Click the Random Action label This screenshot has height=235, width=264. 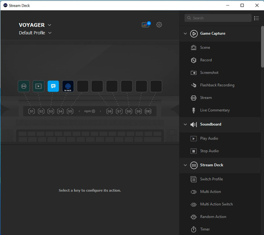coord(213,217)
